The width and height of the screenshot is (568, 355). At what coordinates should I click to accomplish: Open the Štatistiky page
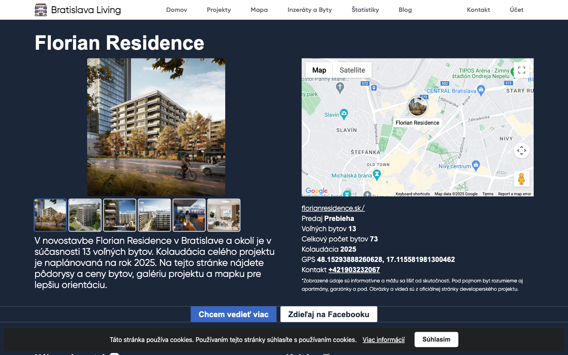click(365, 9)
